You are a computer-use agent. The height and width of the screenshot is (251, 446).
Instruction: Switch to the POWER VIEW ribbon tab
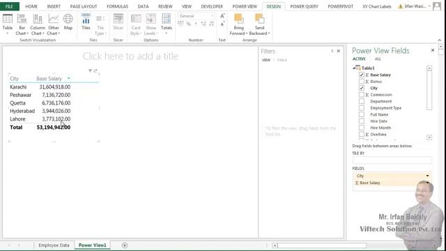pos(245,6)
